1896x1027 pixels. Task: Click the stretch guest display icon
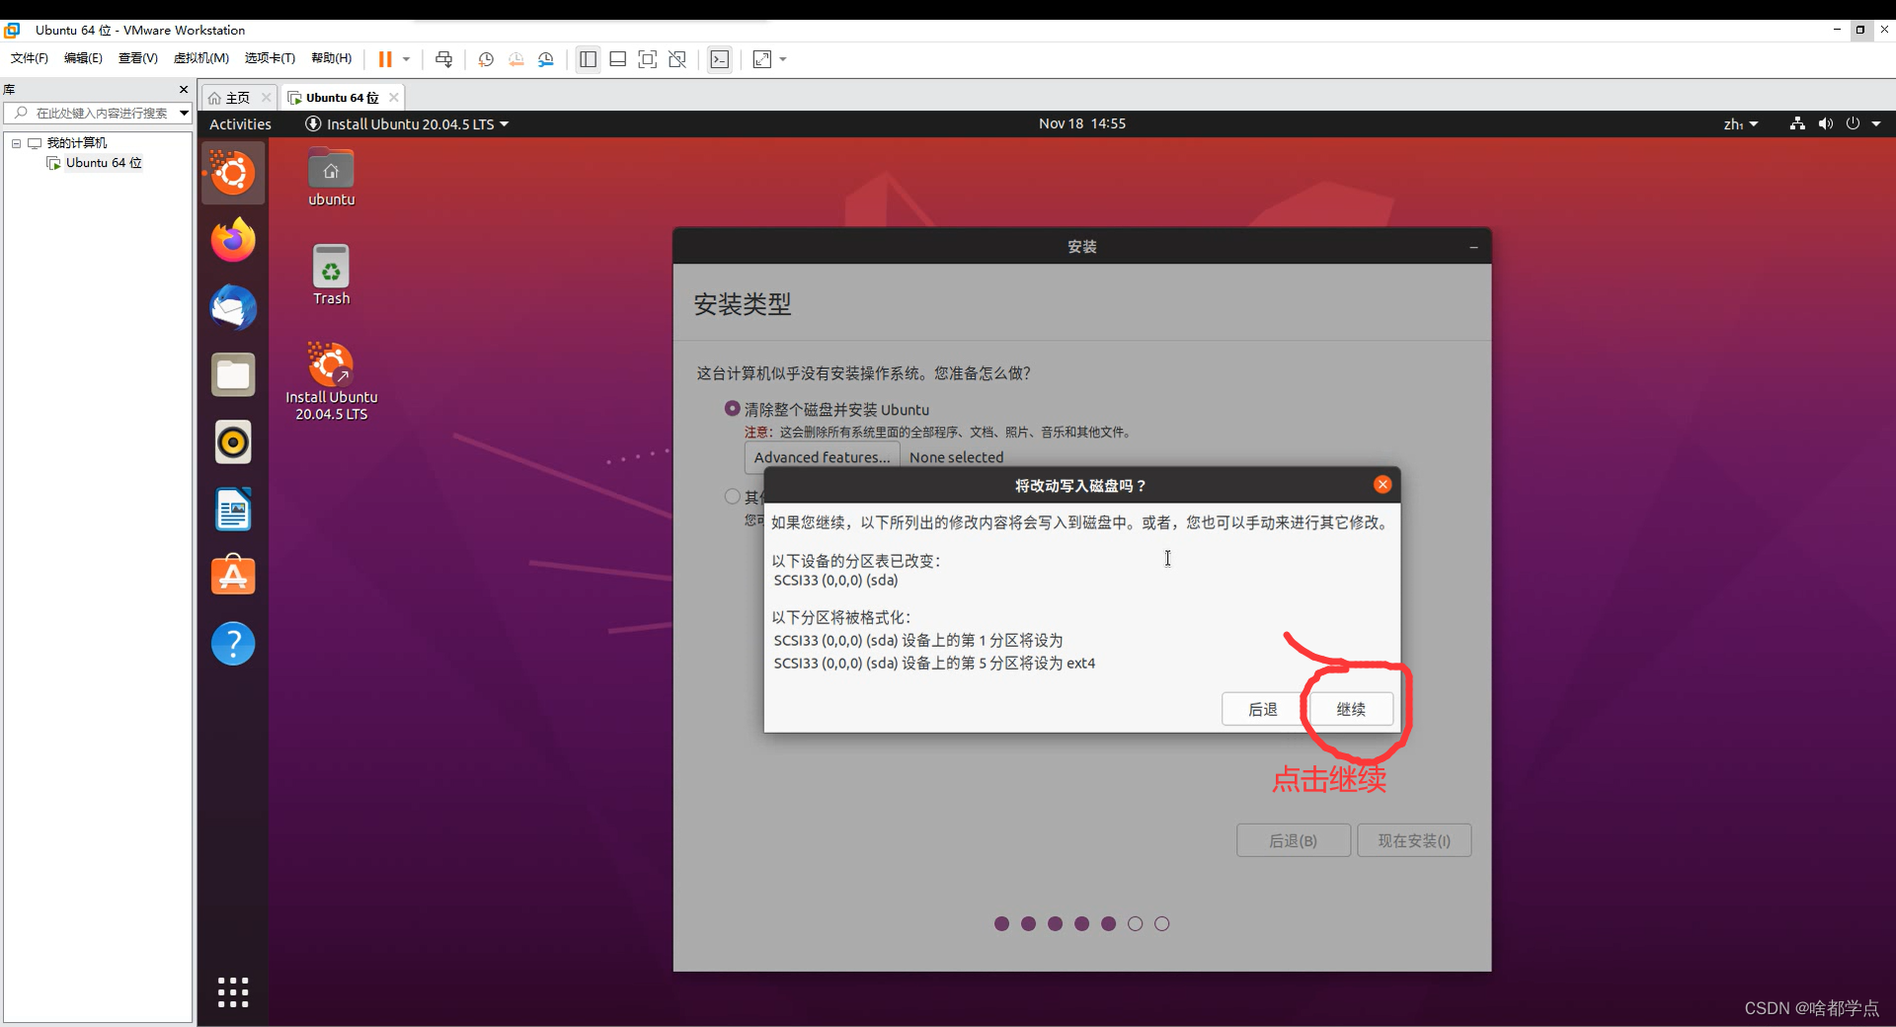coord(762,59)
